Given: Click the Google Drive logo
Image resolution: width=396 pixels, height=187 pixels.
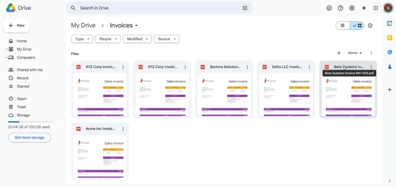Looking at the screenshot, I should 11,8.
